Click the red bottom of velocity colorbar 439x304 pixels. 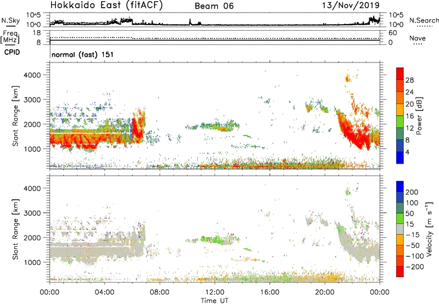pos(400,272)
